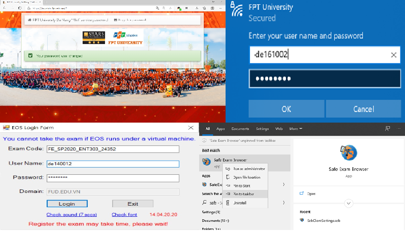Screen dimensions: 405x232
Task: Click the browser profile icon
Action: pos(212,8)
